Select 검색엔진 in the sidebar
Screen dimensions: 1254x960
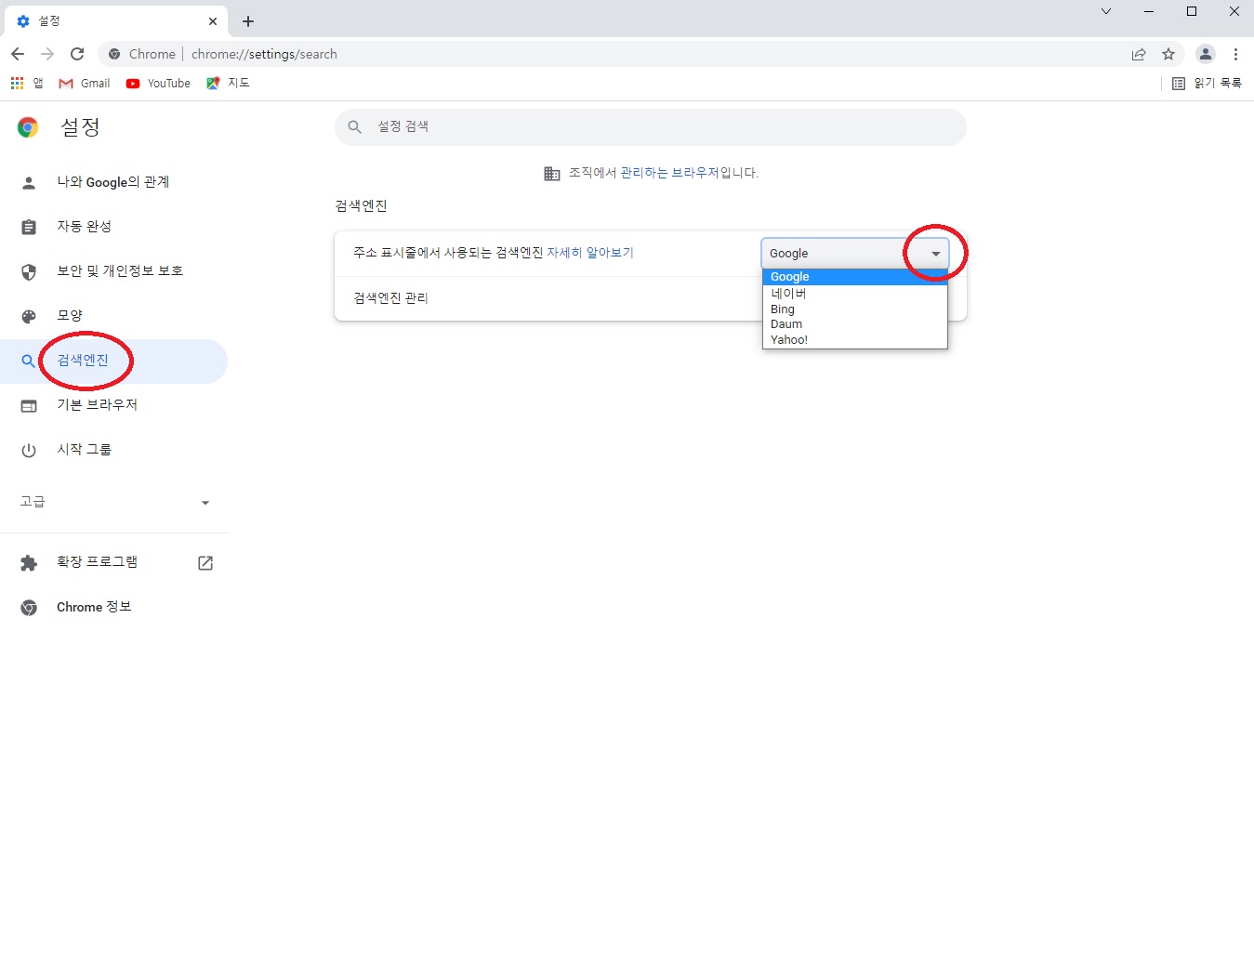[113, 361]
